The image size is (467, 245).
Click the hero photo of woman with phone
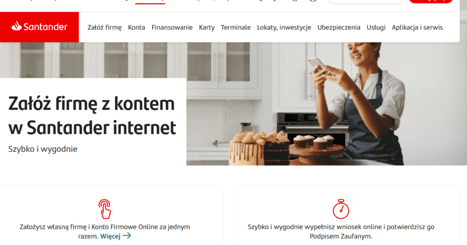pos(326,104)
